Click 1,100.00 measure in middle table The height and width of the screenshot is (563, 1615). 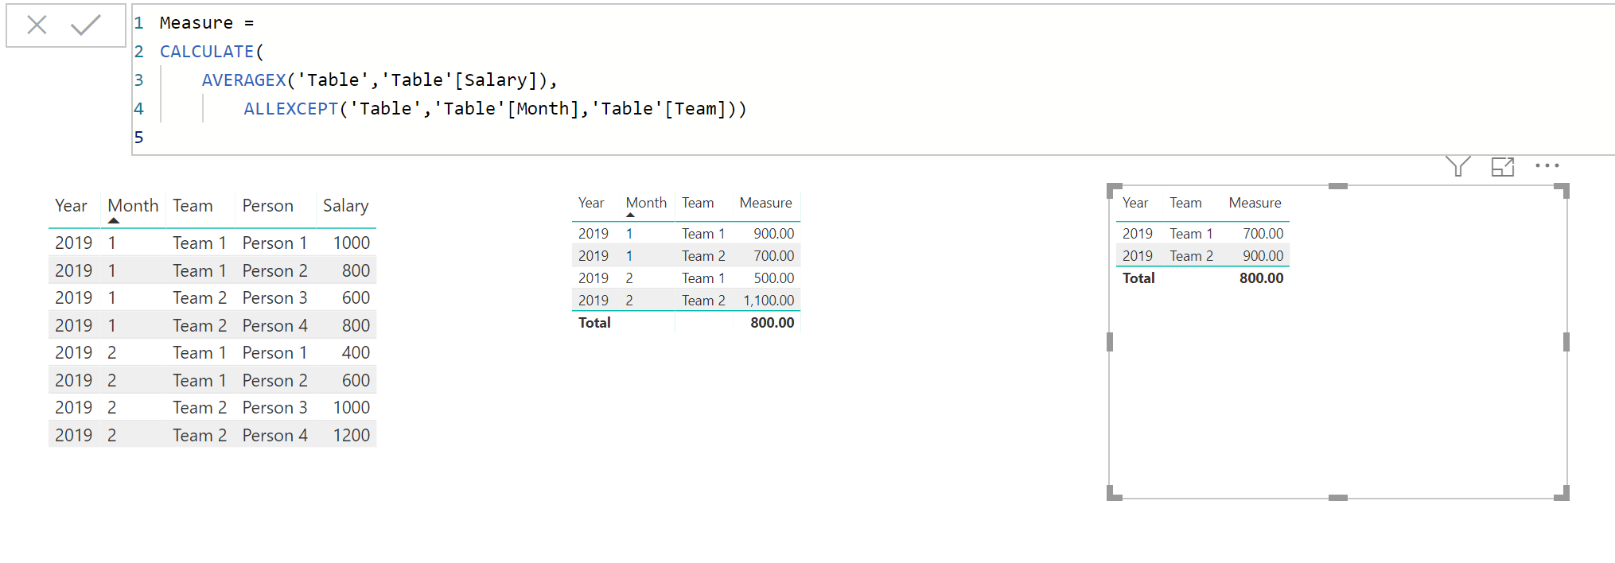(769, 301)
